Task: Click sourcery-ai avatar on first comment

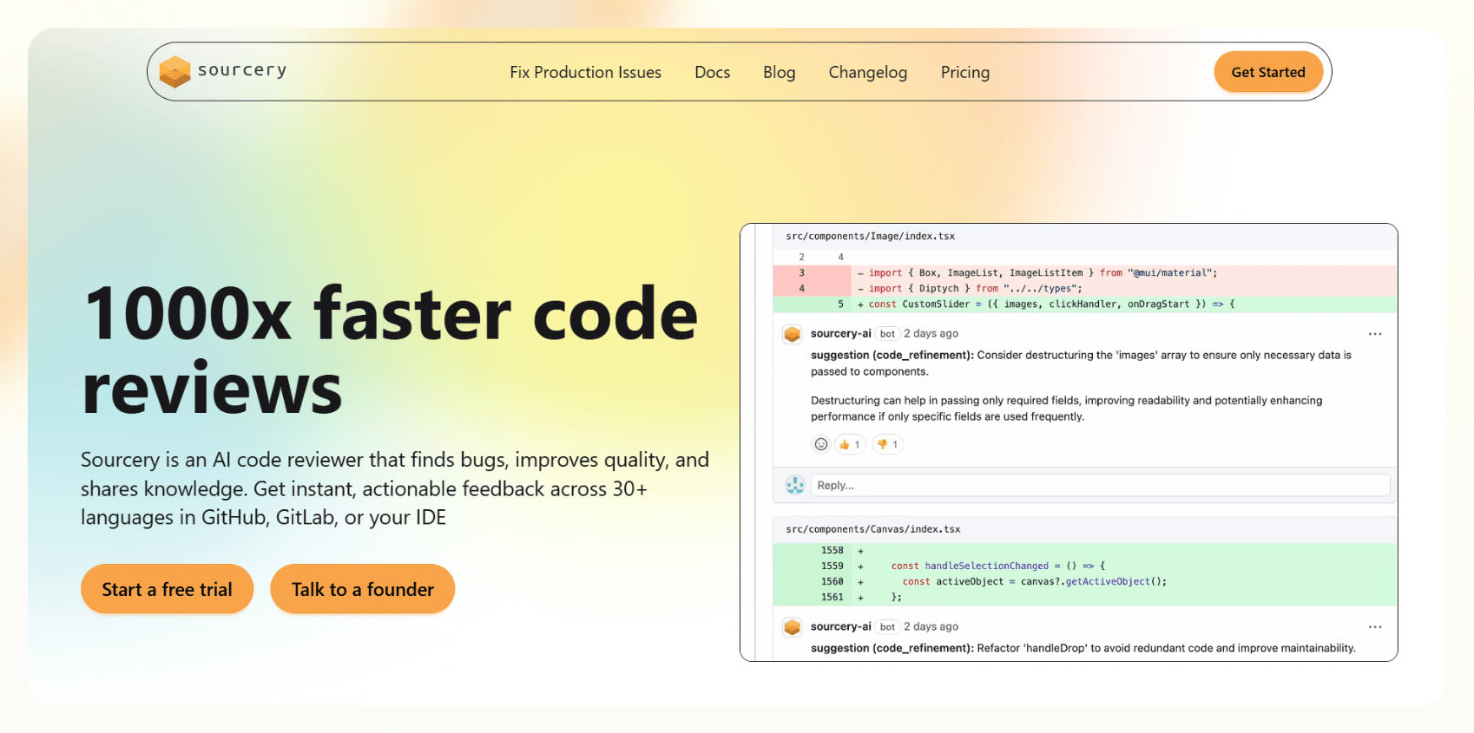Action: 792,334
